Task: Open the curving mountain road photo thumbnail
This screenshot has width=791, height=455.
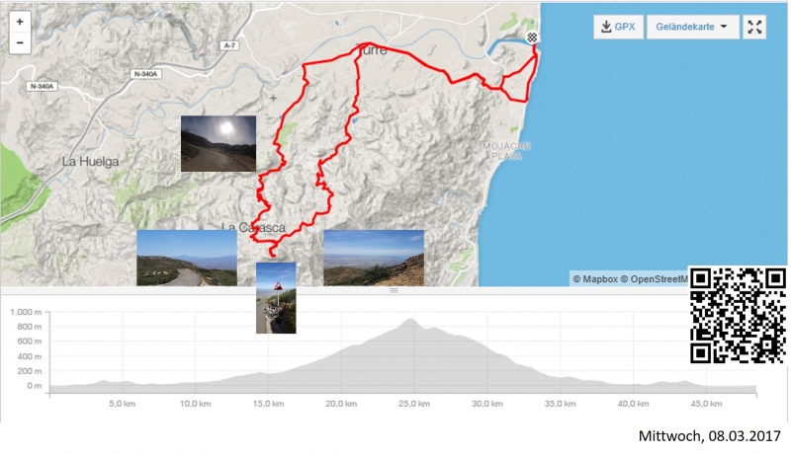Action: click(187, 258)
